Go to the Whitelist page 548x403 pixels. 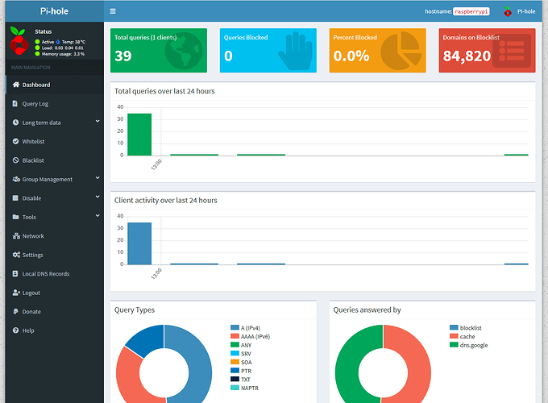click(55, 142)
